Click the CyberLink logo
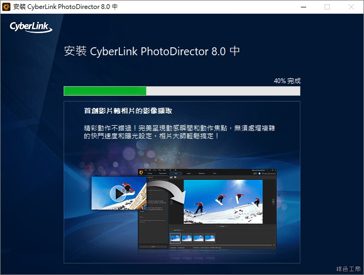Viewport: 364px width, 275px height. click(x=31, y=27)
